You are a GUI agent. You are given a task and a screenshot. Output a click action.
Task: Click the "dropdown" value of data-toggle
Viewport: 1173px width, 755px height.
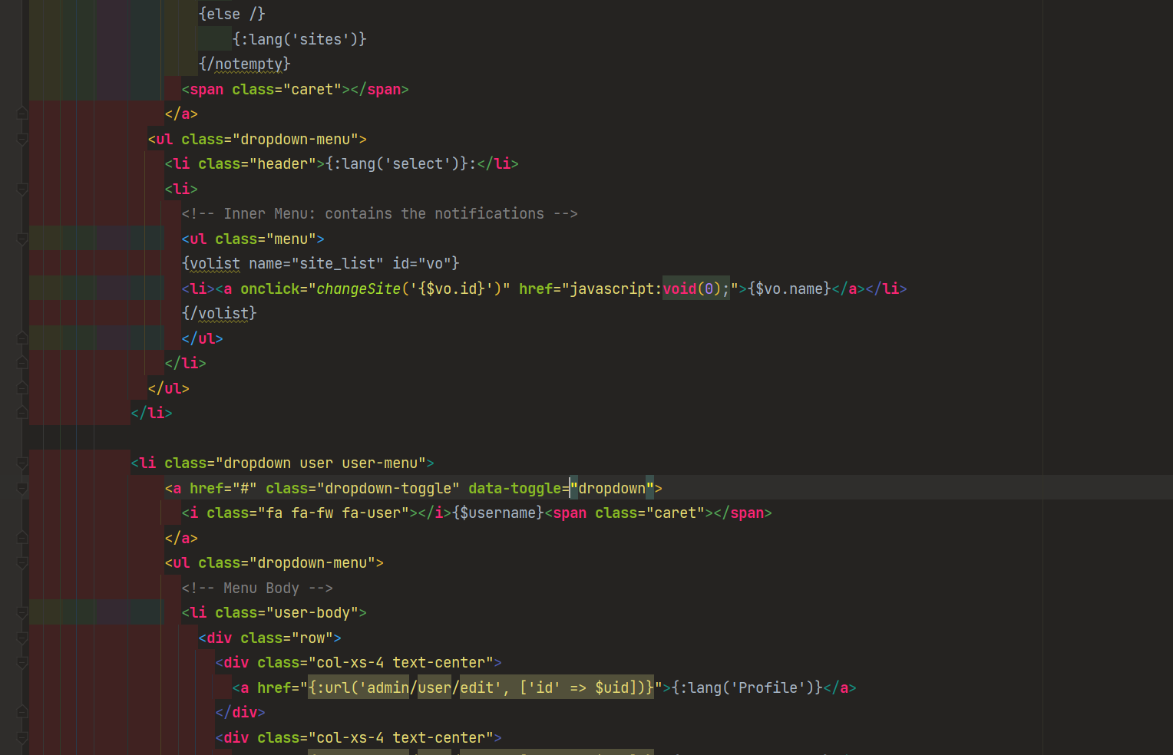pos(612,488)
